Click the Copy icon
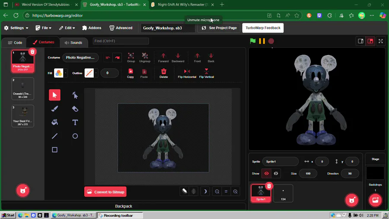 [131, 73]
